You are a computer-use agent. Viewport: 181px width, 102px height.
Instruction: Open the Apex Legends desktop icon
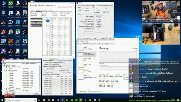click(x=4, y=33)
